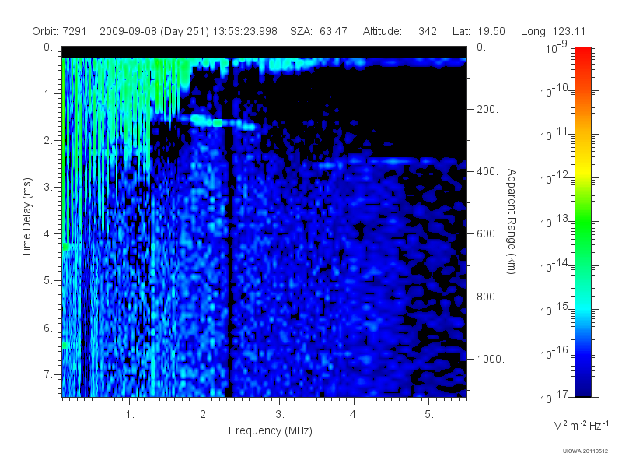This screenshot has height=467, width=622.
Task: Click the 'Frequency (MHz)' axis label
Action: pos(271,431)
